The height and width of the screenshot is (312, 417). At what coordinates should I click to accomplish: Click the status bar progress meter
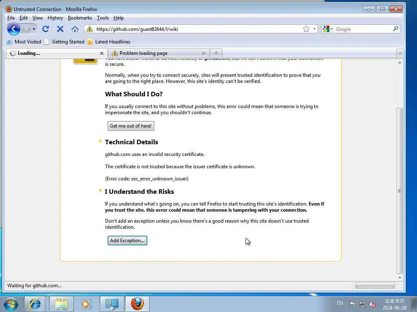(375, 286)
